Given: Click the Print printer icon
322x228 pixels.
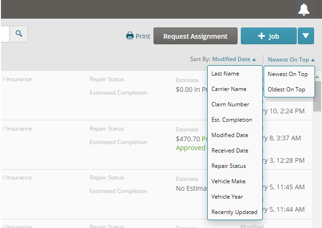Looking at the screenshot, I should click(130, 36).
